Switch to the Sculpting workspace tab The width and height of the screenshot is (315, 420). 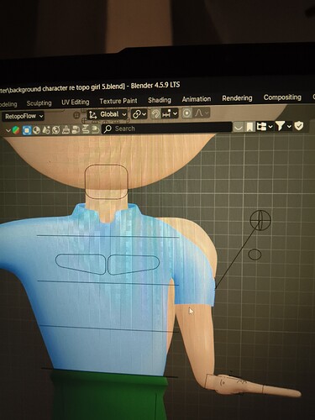click(x=39, y=103)
